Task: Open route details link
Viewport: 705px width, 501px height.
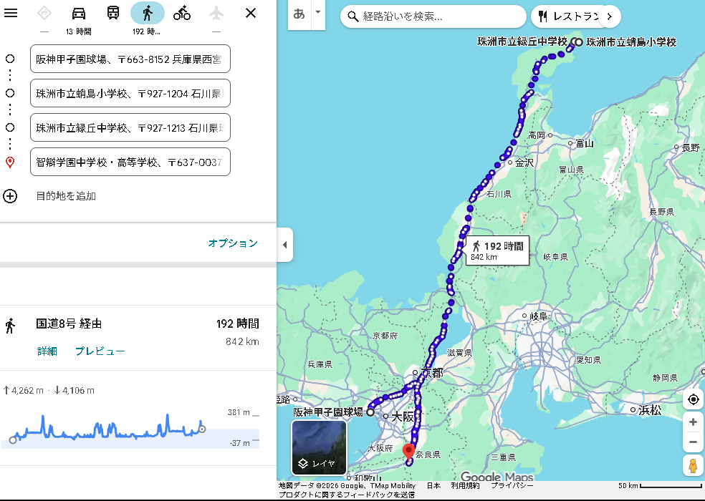Action: (x=47, y=351)
